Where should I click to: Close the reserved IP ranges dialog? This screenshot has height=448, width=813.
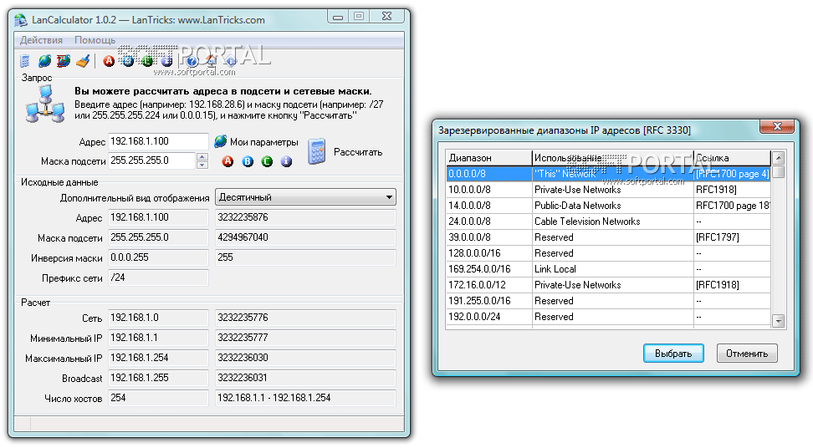tap(777, 126)
